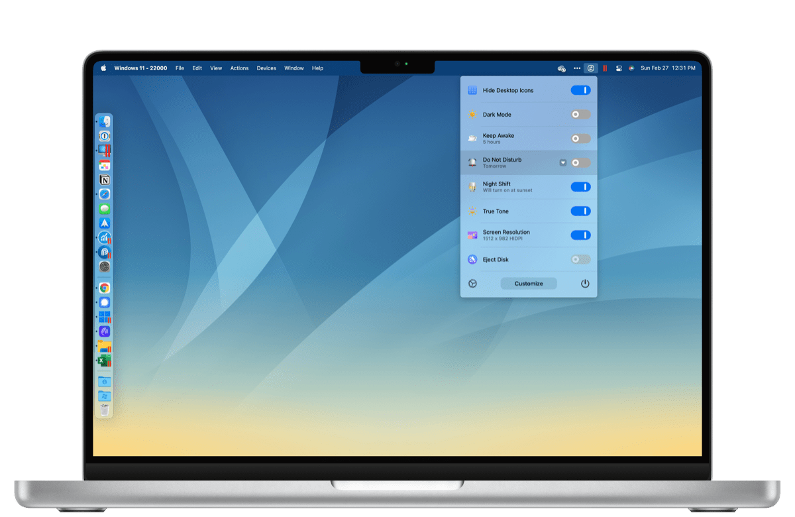Viewport: 795px width, 517px height.
Task: Expand the Do Not Disturb duration dropdown
Action: point(563,162)
